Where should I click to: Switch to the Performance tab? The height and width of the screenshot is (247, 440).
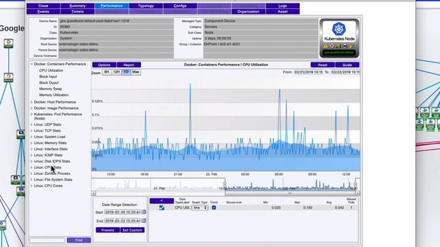[x=111, y=5]
